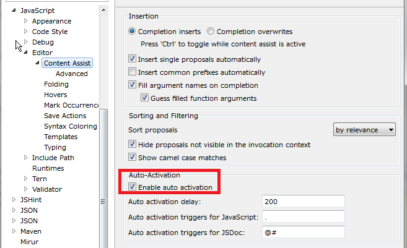This screenshot has height=248, width=407.
Task: Enable Insert common prefixes automatically
Action: tap(132, 72)
